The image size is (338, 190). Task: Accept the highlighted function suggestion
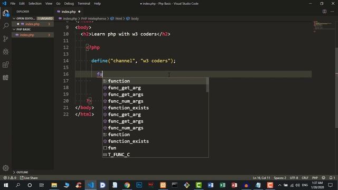[154, 81]
